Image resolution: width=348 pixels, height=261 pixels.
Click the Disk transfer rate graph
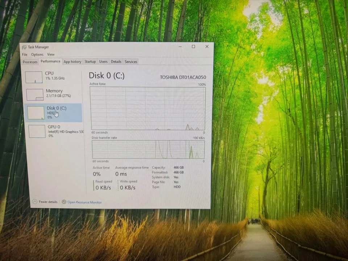coord(148,149)
